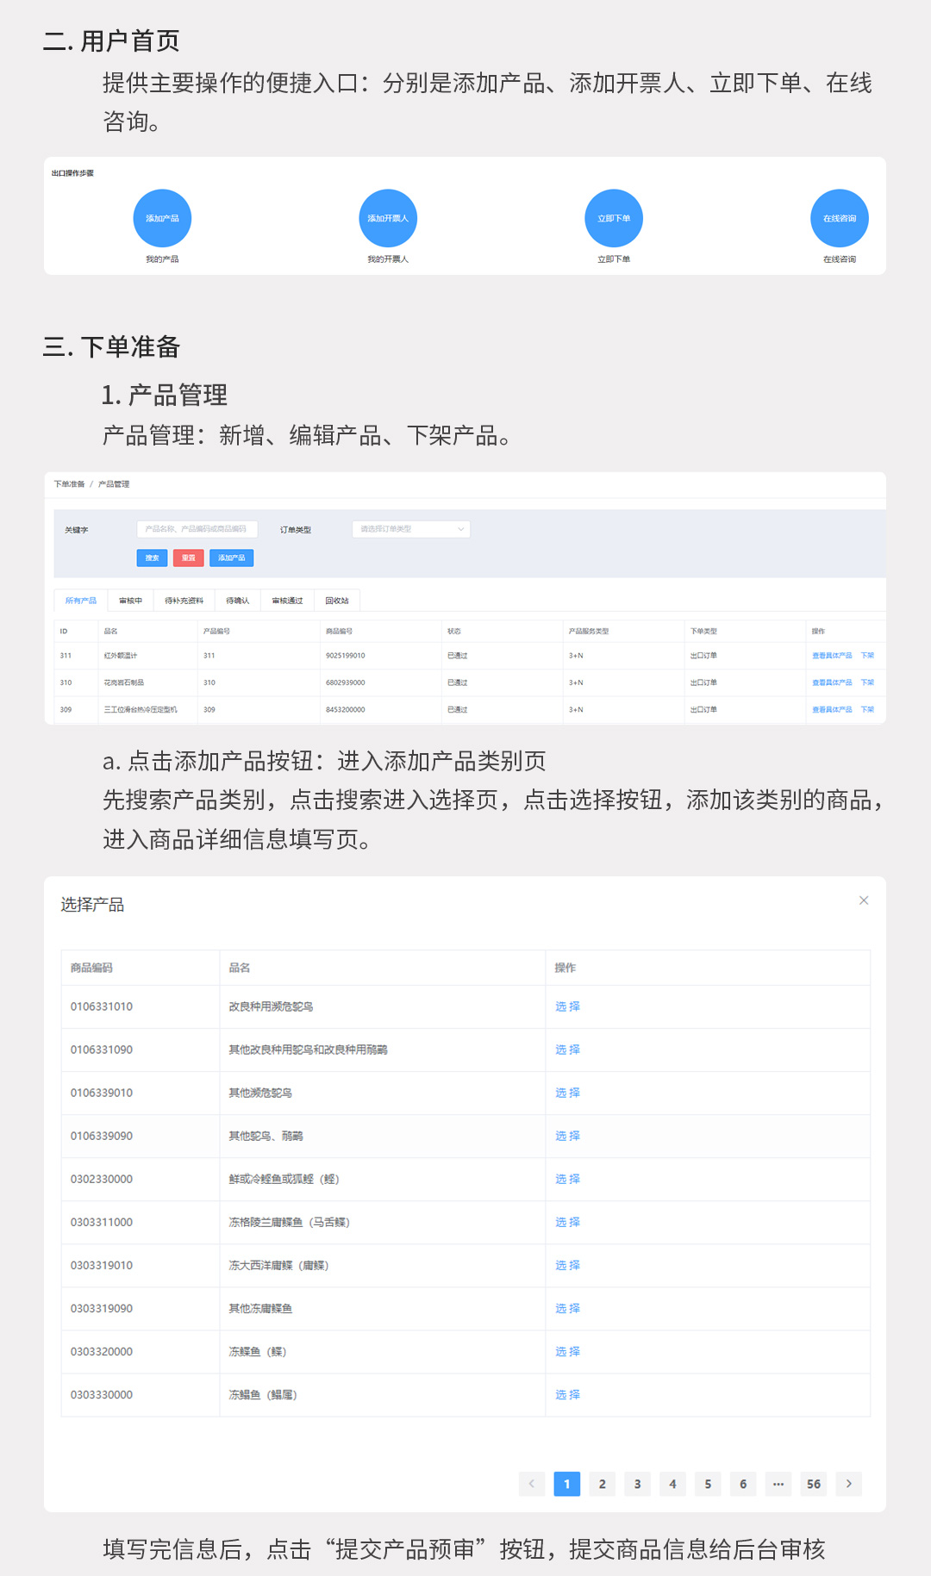This screenshot has width=931, height=1576.
Task: Click the pagination ellipsis for more pages
Action: 778,1484
